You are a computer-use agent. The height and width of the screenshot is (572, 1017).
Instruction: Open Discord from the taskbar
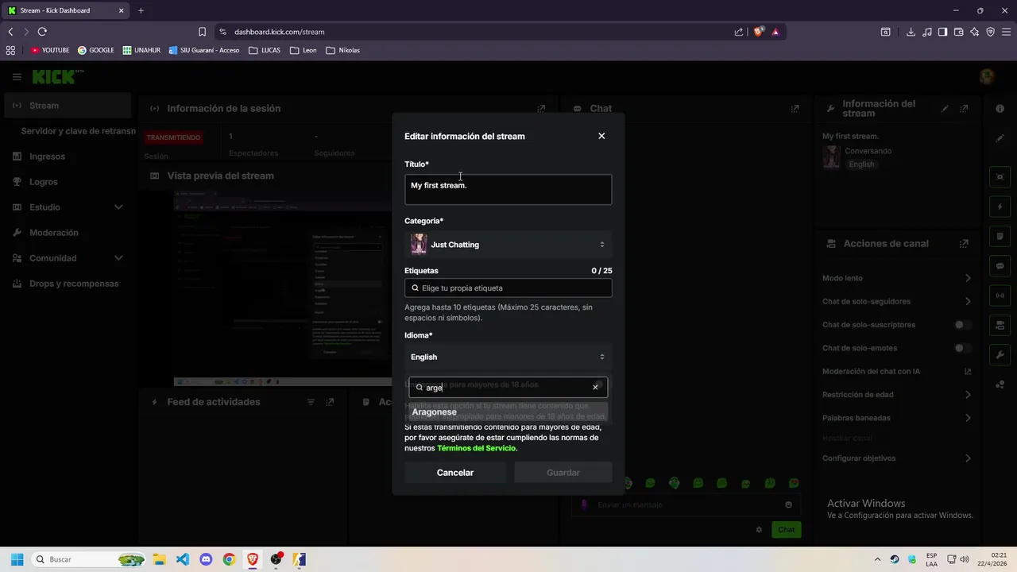point(206,559)
